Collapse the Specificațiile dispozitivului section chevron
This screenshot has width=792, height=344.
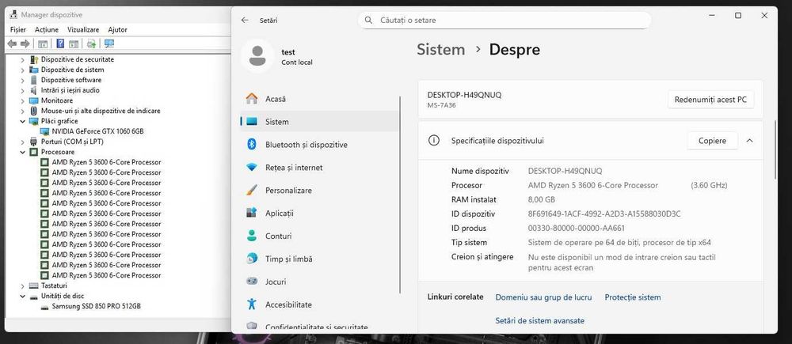pyautogui.click(x=749, y=141)
